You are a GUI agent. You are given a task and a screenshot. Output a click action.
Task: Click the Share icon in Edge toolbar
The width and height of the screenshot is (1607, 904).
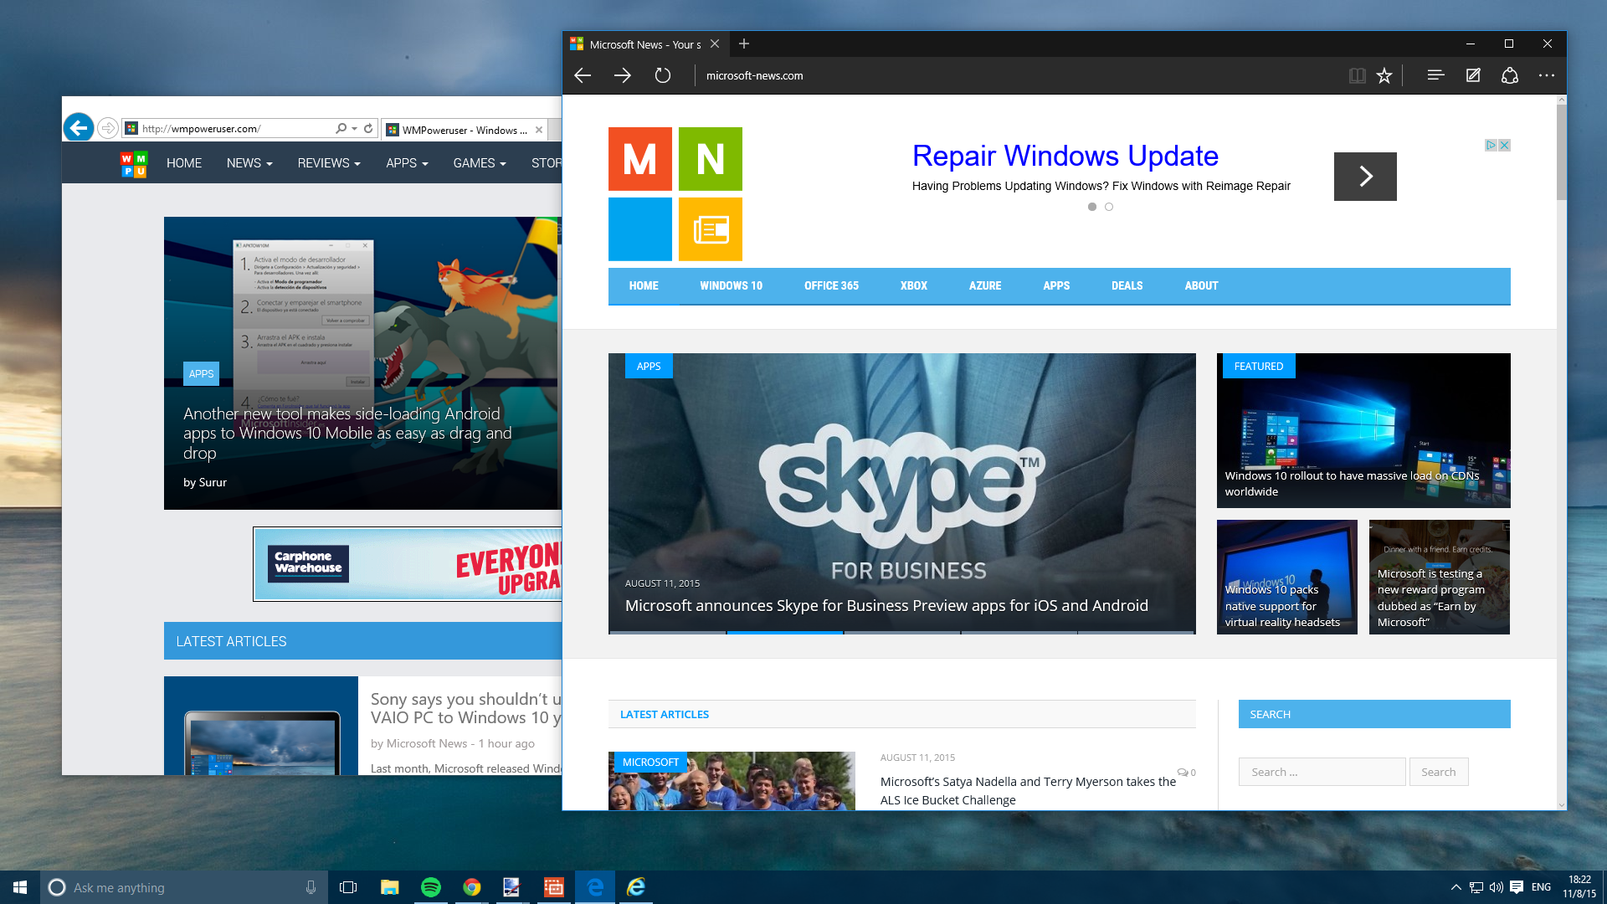click(1510, 75)
